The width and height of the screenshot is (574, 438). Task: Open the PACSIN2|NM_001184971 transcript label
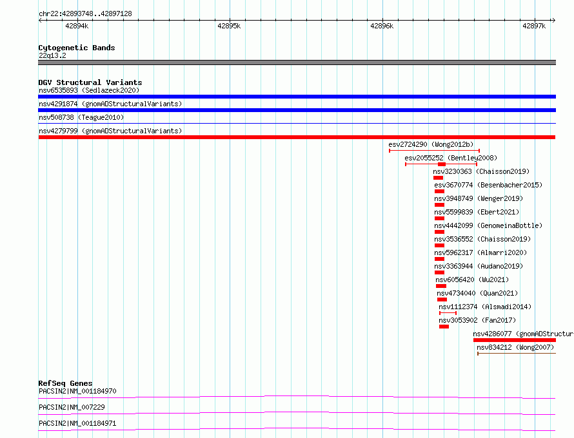pyautogui.click(x=77, y=423)
